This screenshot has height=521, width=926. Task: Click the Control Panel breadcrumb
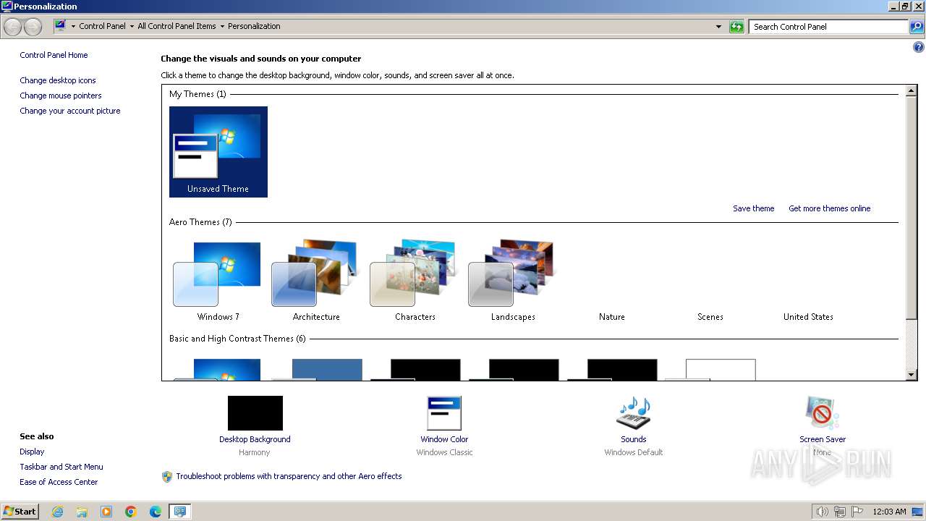[x=102, y=26]
